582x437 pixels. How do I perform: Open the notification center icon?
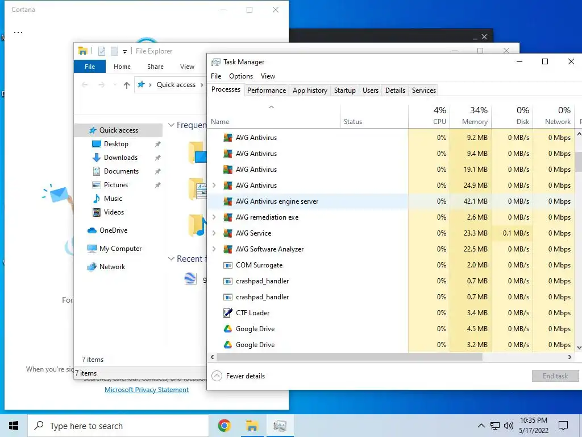point(563,426)
